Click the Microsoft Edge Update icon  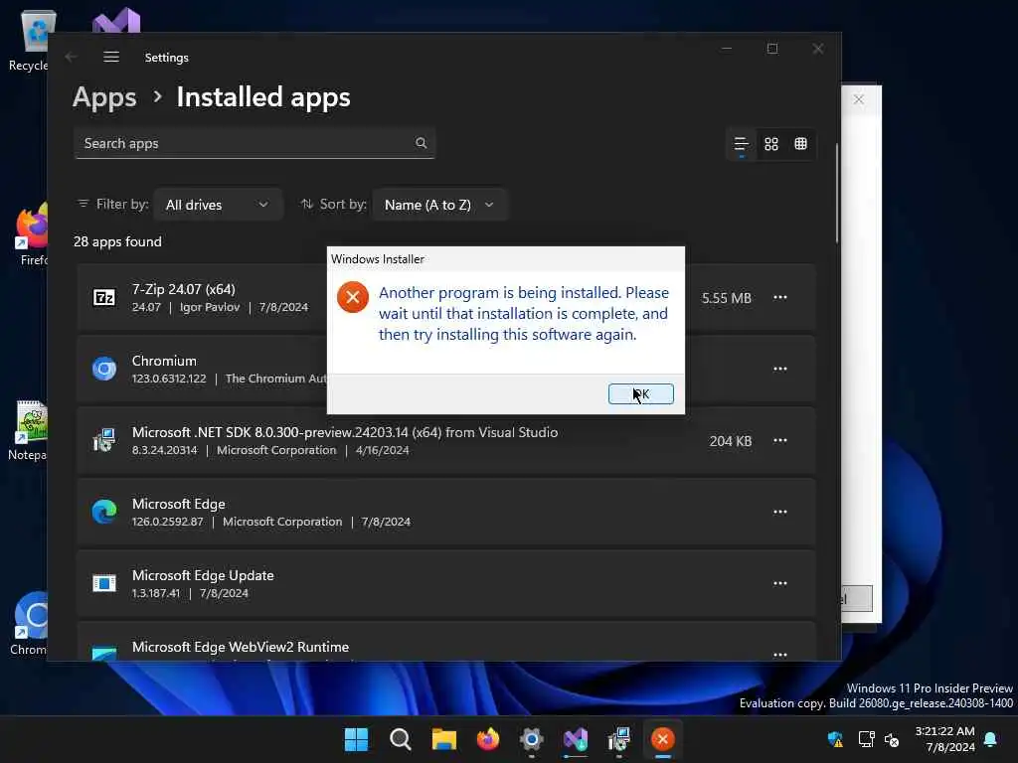pos(103,583)
